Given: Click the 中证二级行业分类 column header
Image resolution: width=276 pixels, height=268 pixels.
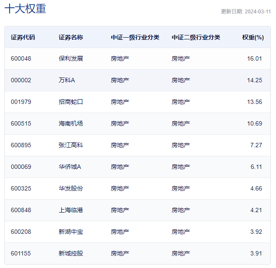Looking at the screenshot, I should point(196,37).
